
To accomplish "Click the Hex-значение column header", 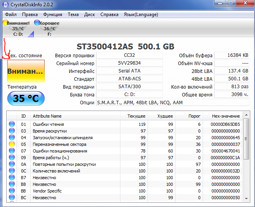I will click(223, 116).
